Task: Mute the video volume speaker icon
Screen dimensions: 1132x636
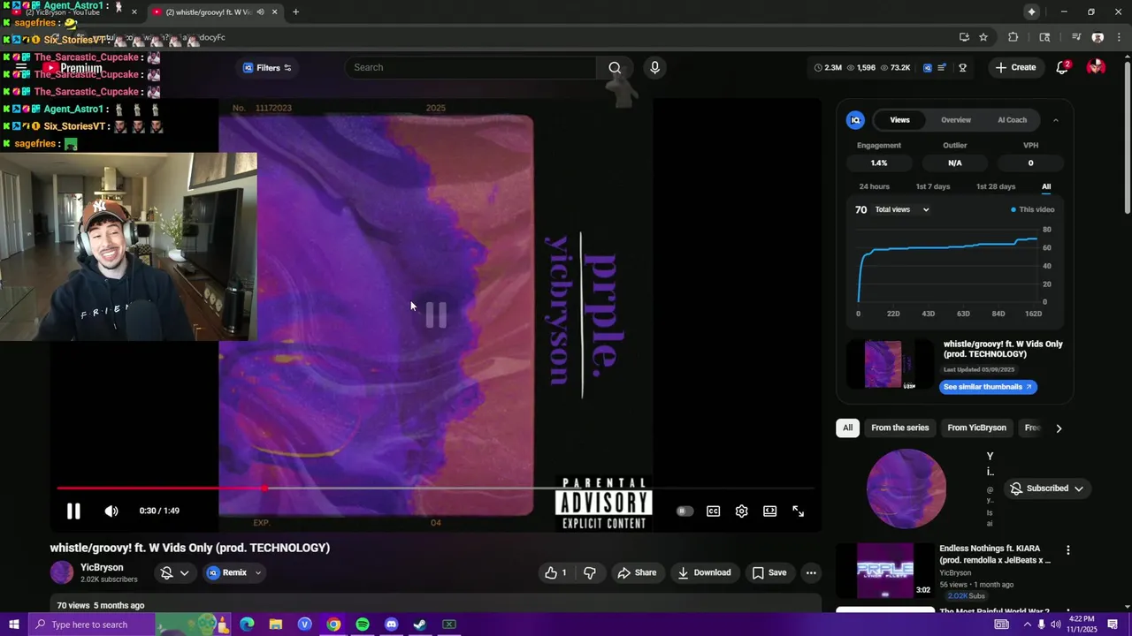Action: (111, 511)
